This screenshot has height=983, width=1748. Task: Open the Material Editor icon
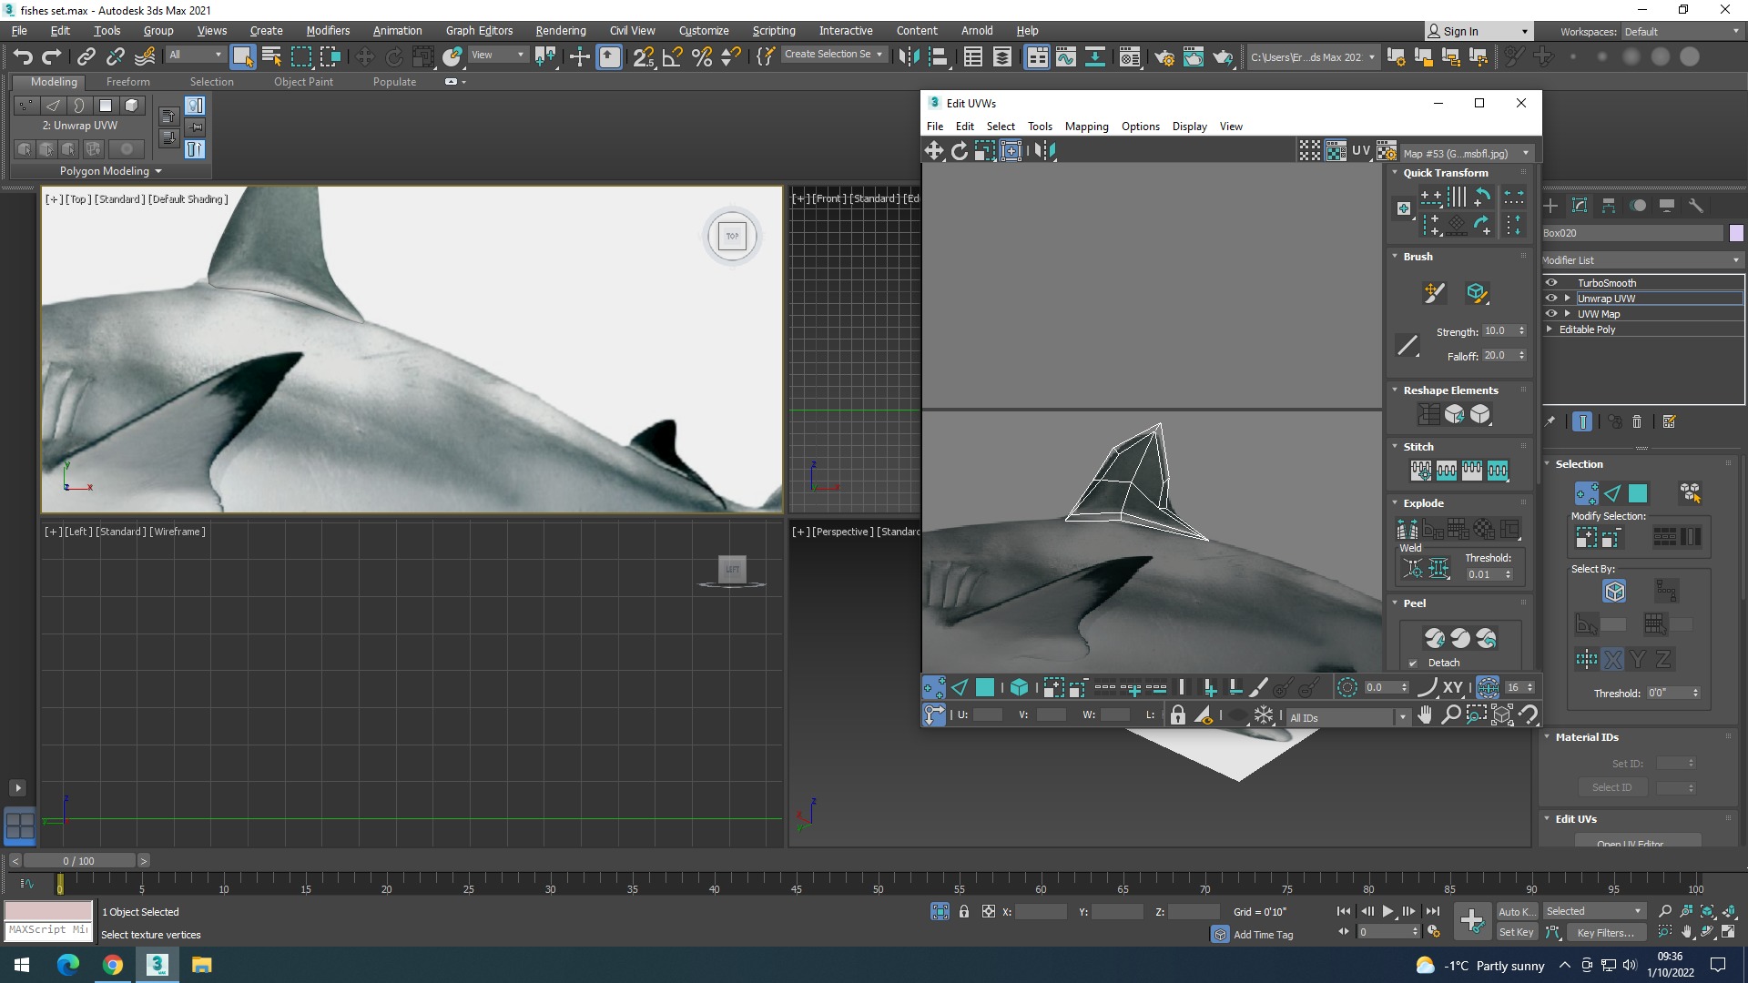(x=1131, y=56)
